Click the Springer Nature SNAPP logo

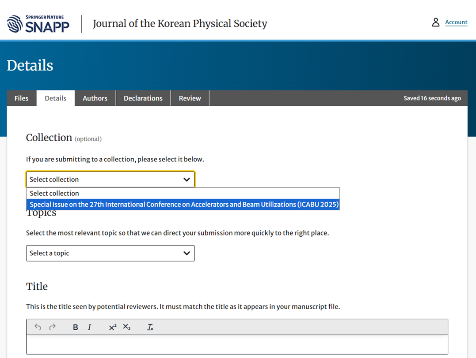pyautogui.click(x=38, y=24)
